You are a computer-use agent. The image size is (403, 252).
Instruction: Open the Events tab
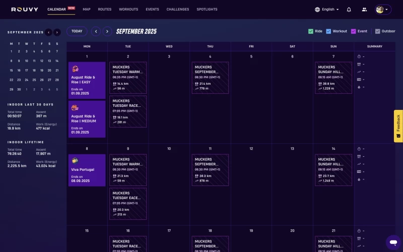pyautogui.click(x=153, y=9)
